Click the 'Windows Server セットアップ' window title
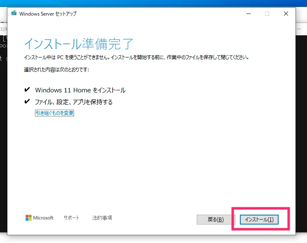The width and height of the screenshot is (307, 243). [x=48, y=14]
